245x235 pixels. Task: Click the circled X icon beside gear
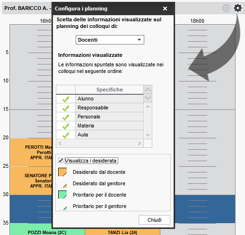226,8
